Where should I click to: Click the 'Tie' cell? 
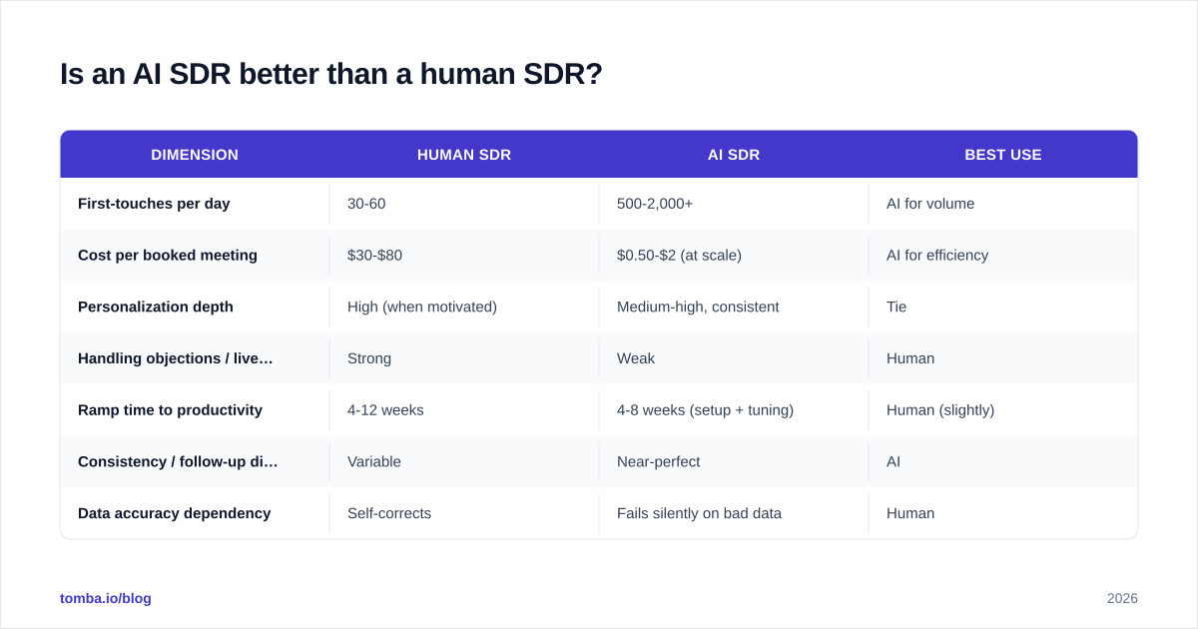click(897, 307)
